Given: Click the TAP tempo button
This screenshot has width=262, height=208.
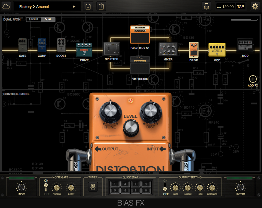Looking at the screenshot, I should 240,6.
